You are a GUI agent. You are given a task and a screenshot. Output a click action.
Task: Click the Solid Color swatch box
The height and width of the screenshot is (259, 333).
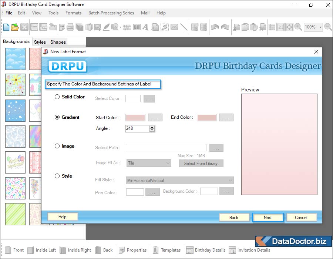pos(133,98)
